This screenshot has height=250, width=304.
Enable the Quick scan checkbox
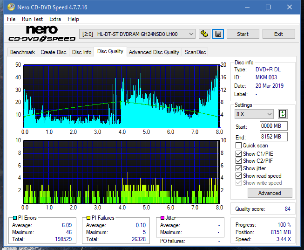[x=238, y=146]
